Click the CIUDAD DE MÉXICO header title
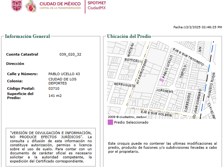This screenshot has width=223, height=167. [x=60, y=4]
